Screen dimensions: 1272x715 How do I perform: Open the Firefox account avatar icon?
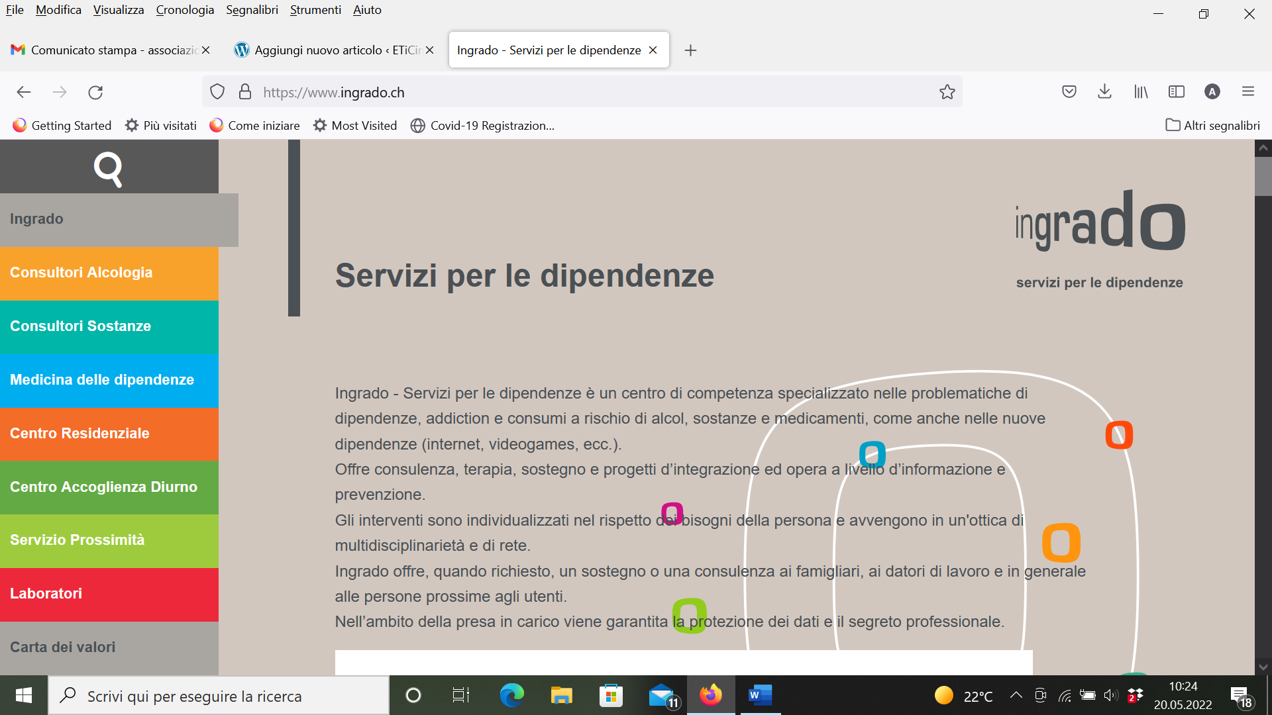pos(1212,92)
